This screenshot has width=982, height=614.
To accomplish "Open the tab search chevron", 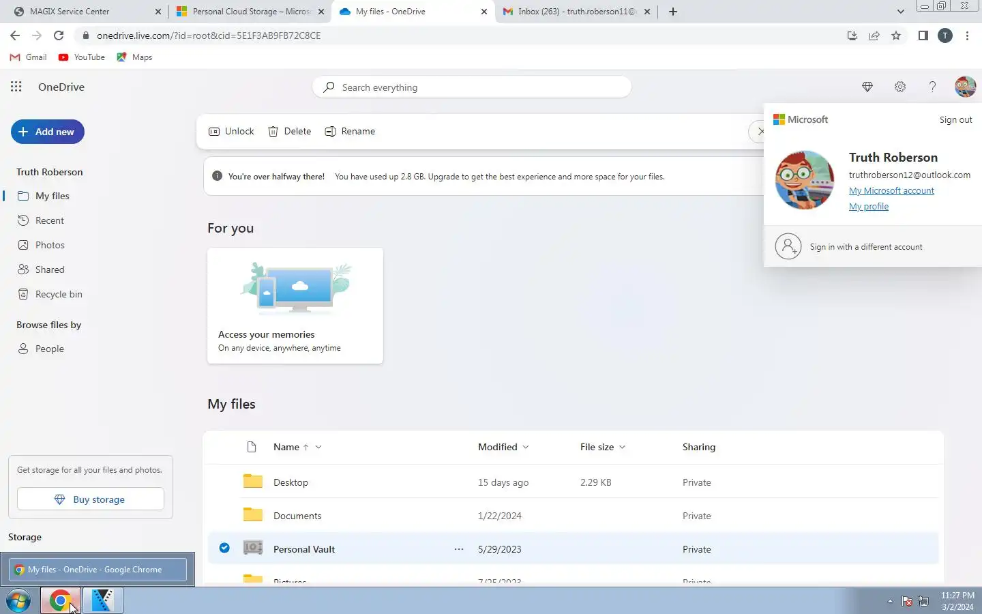I will [900, 12].
